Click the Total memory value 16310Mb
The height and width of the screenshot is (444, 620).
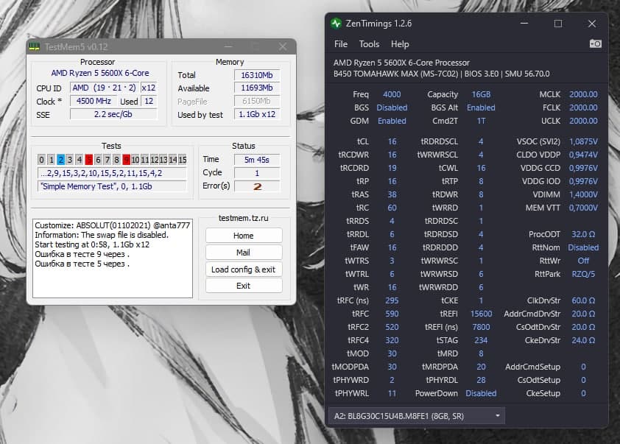point(257,75)
